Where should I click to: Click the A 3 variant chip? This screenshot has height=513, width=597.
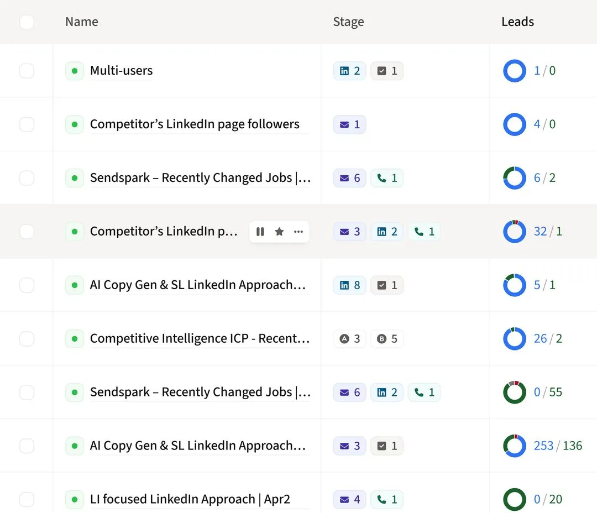(x=349, y=338)
